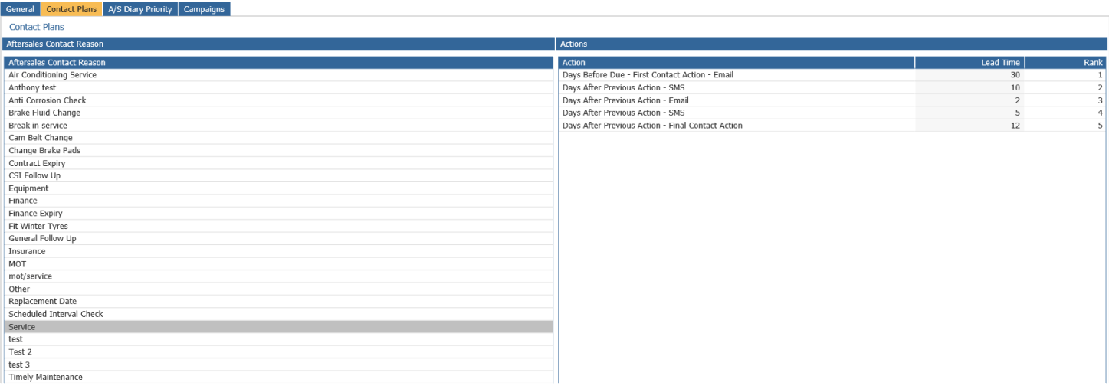Viewport: 1109px width, 389px height.
Task: Select the Anthony test row
Action: 278,88
